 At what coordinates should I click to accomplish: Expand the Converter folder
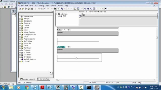click(x=20, y=23)
